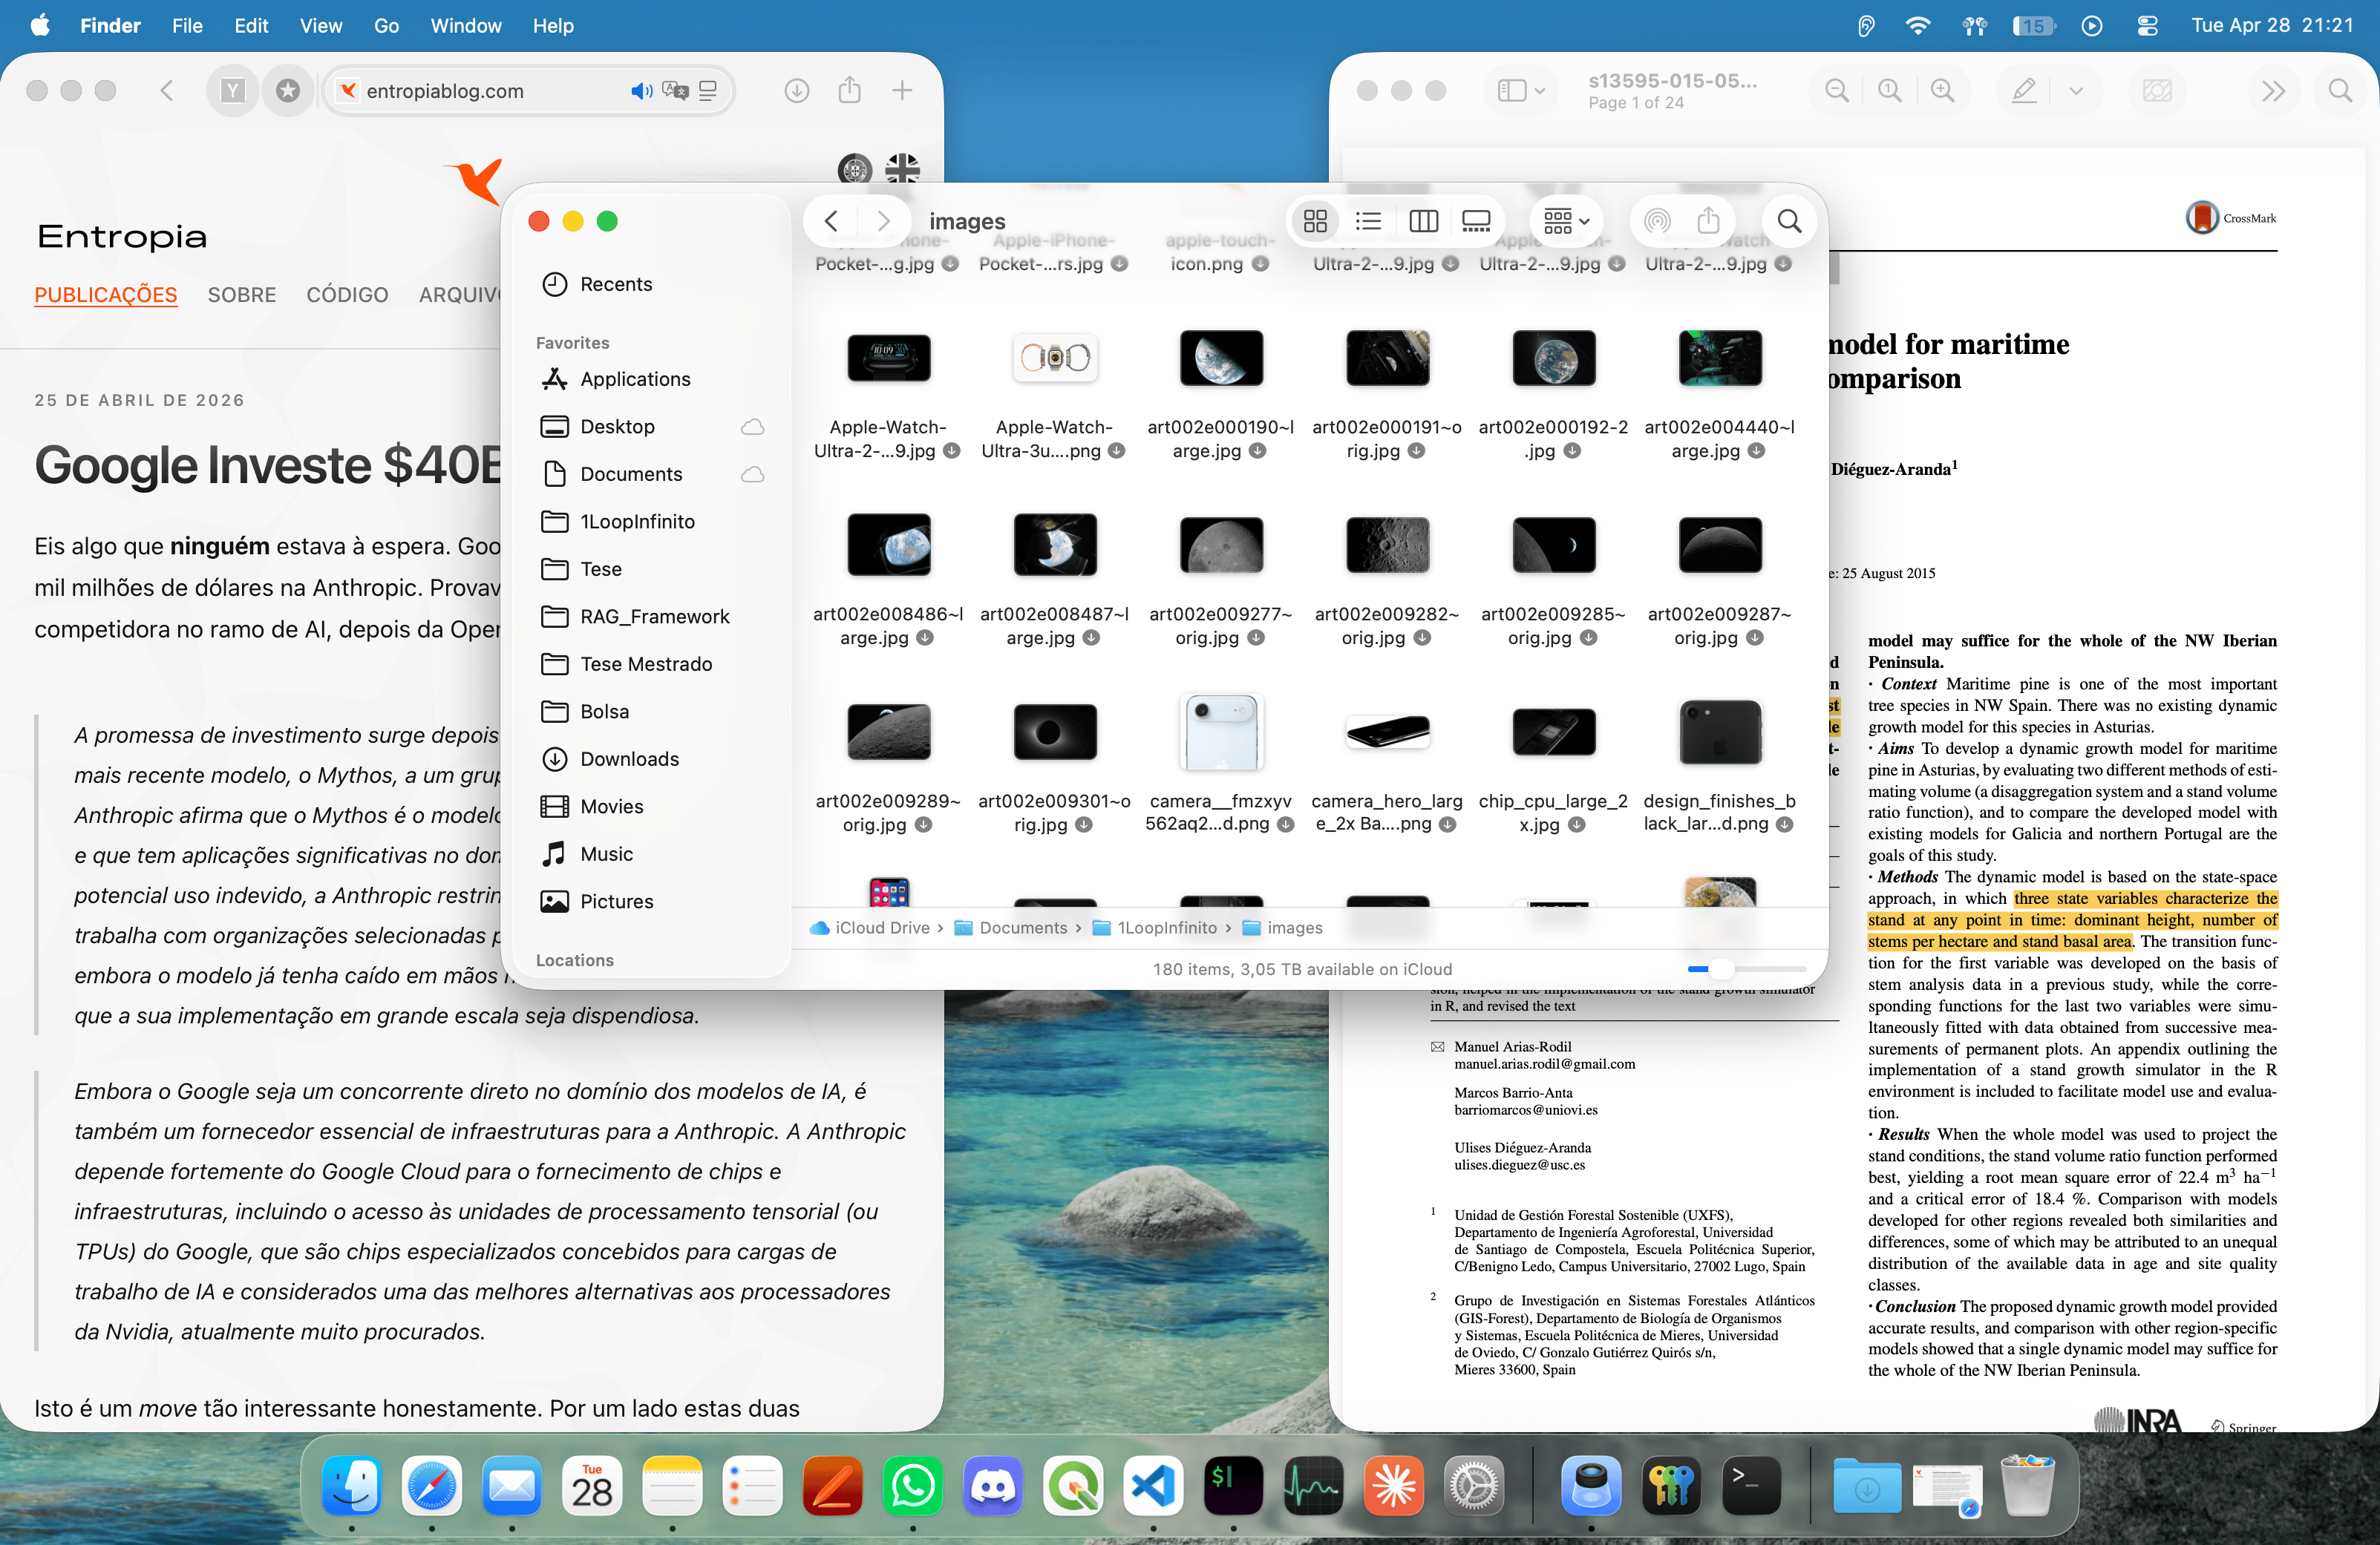Open markup options chevron in Preview

tap(2076, 91)
